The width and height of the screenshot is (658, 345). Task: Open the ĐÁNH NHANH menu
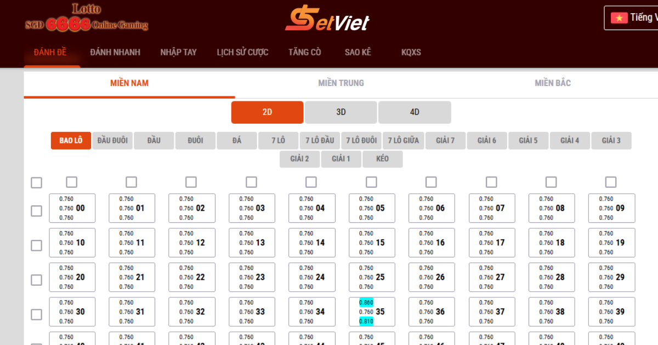click(115, 52)
